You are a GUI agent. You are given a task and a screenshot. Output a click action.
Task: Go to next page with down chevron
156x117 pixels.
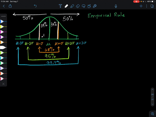[152, 104]
